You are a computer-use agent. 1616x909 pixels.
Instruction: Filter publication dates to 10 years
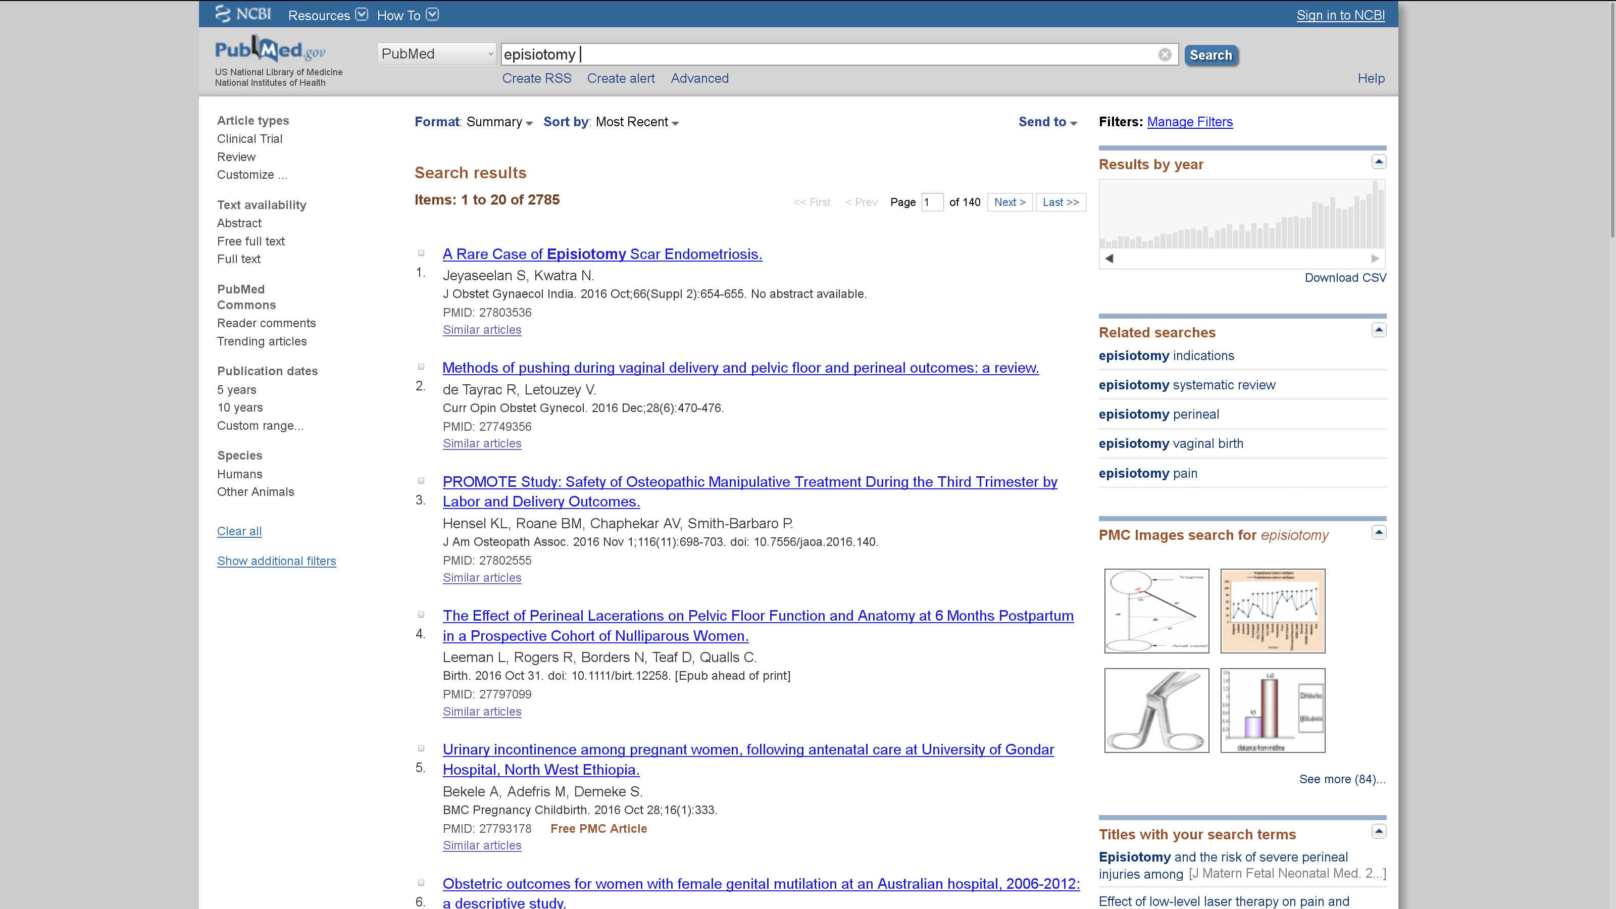pos(240,407)
